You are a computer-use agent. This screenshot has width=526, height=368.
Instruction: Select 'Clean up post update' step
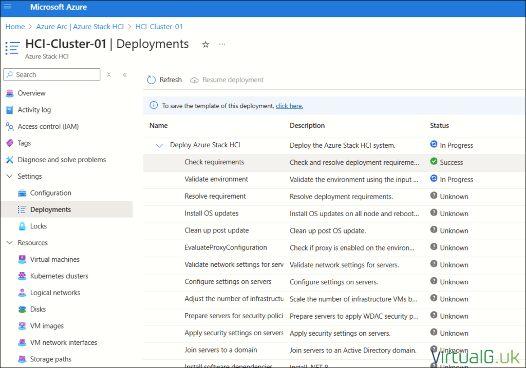(217, 230)
